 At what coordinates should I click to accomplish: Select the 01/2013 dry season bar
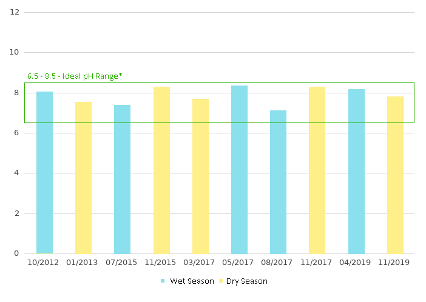pos(83,178)
